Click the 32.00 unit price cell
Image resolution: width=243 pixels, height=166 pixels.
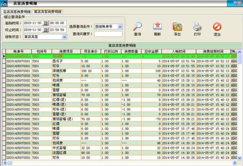pos(91,148)
